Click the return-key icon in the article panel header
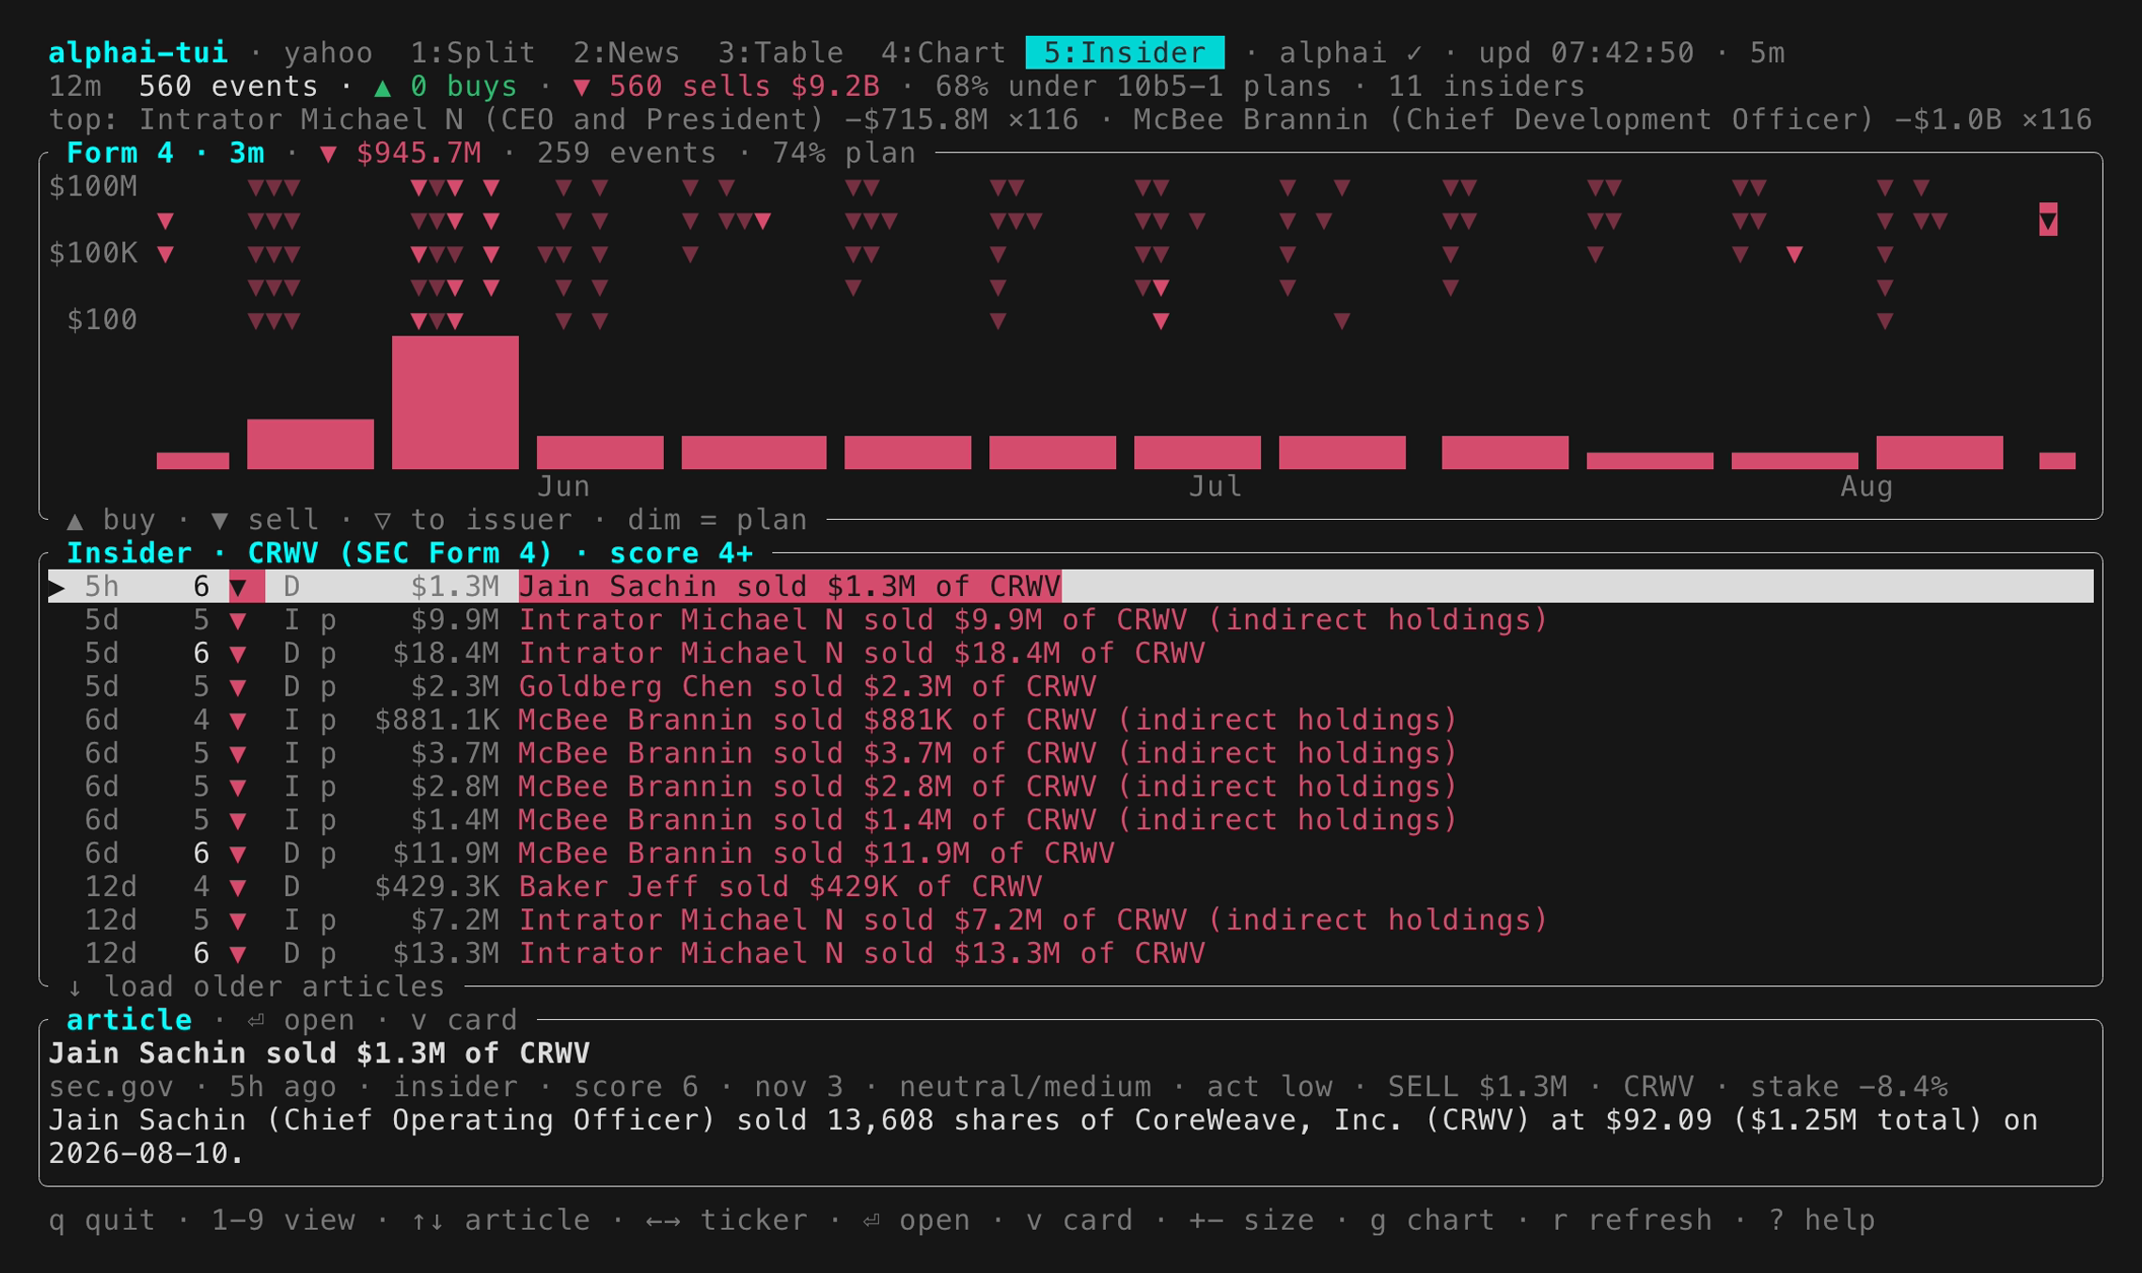Image resolution: width=2142 pixels, height=1273 pixels. 256,1021
